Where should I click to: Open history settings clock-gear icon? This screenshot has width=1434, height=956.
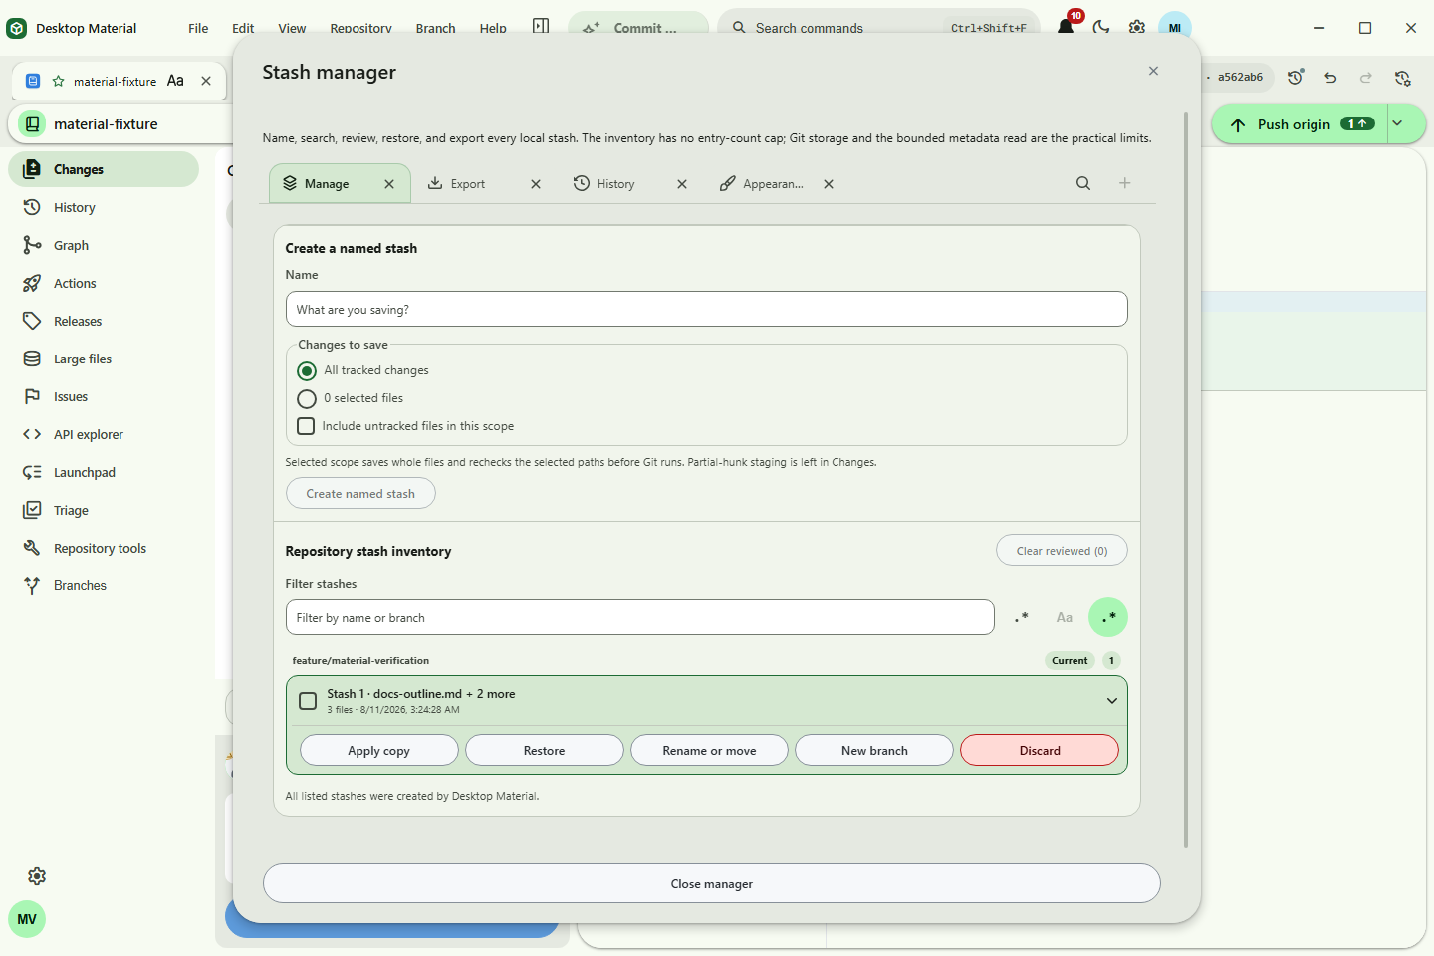[x=1402, y=77]
